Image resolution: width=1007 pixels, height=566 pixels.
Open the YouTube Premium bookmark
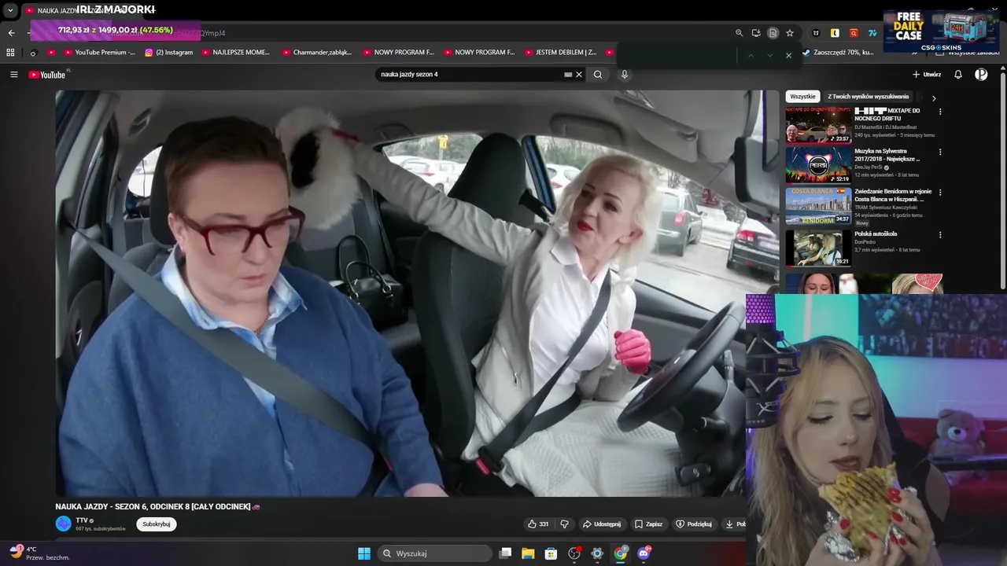98,53
